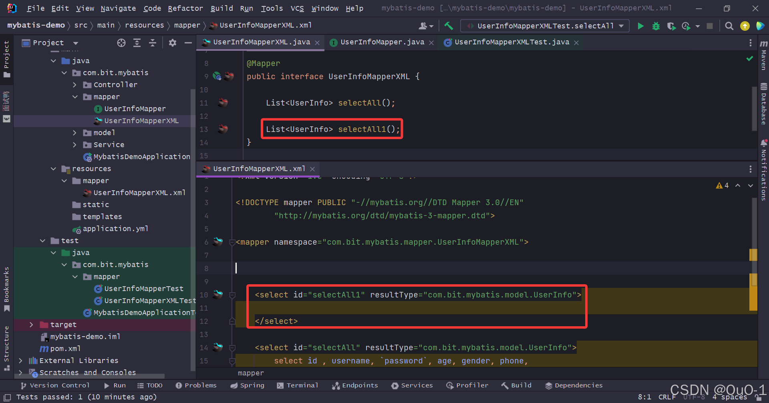Viewport: 769px width, 403px height.
Task: Close the UserInfoMapperXML.java tab
Action: [317, 43]
